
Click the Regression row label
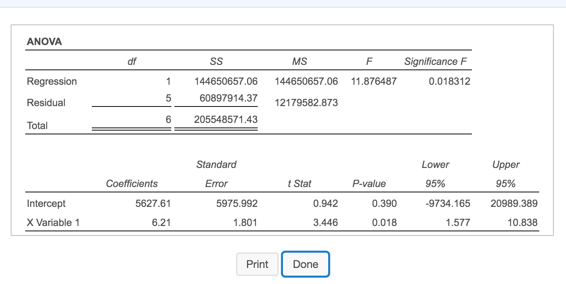point(52,81)
